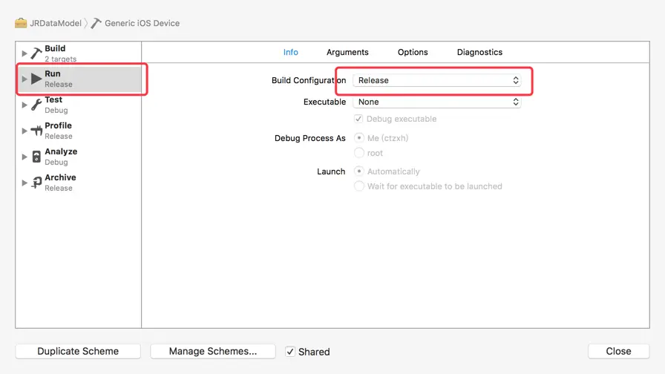Select the Archive action label
The width and height of the screenshot is (665, 374).
tap(60, 177)
